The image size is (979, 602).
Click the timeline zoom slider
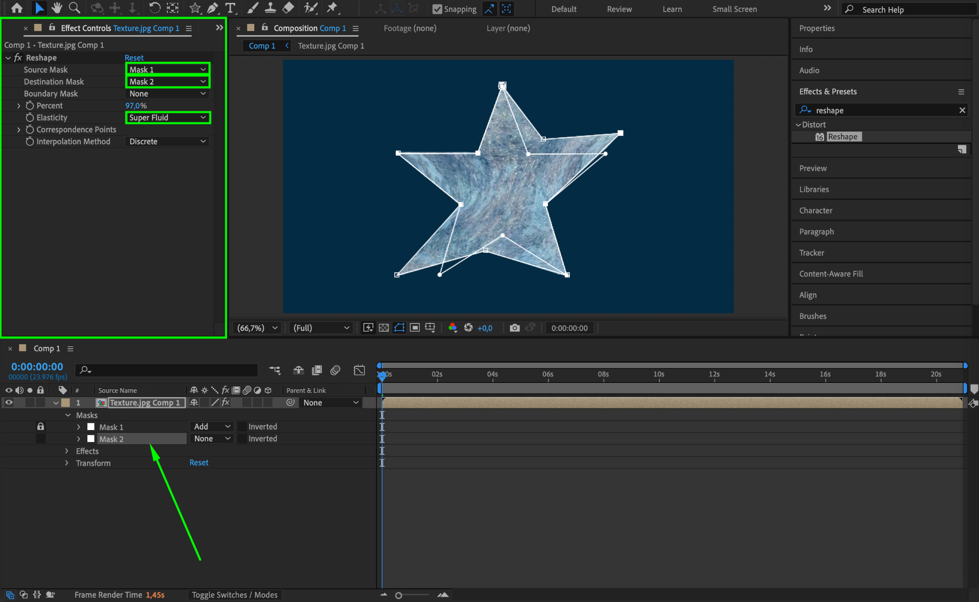(x=399, y=595)
